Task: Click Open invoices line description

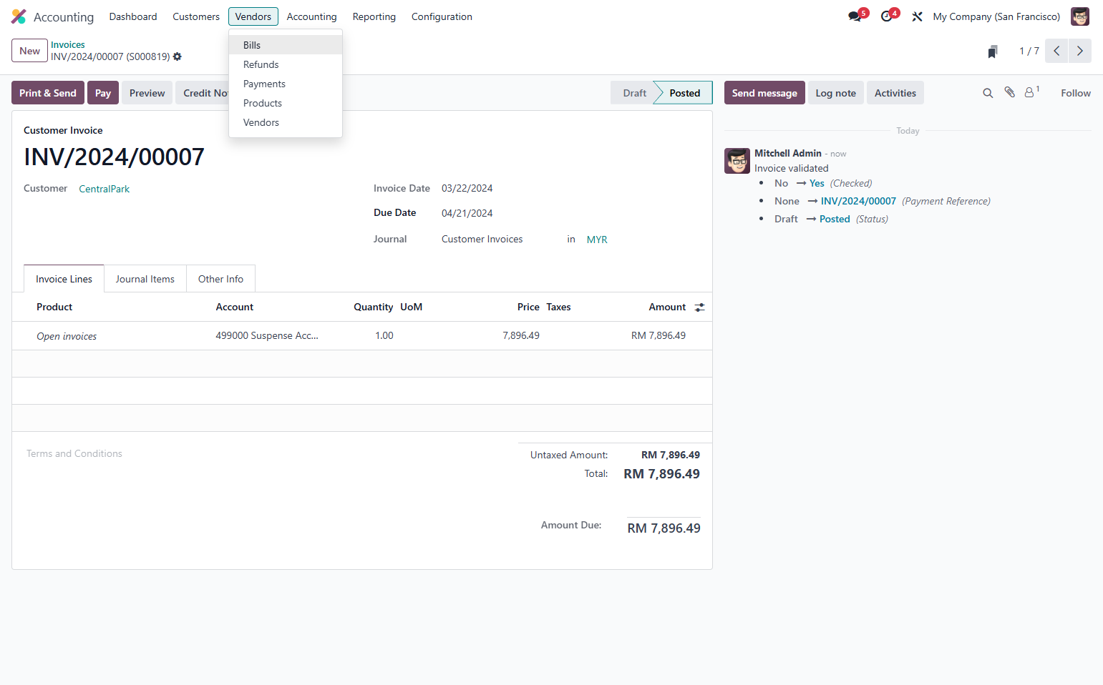Action: pos(67,336)
